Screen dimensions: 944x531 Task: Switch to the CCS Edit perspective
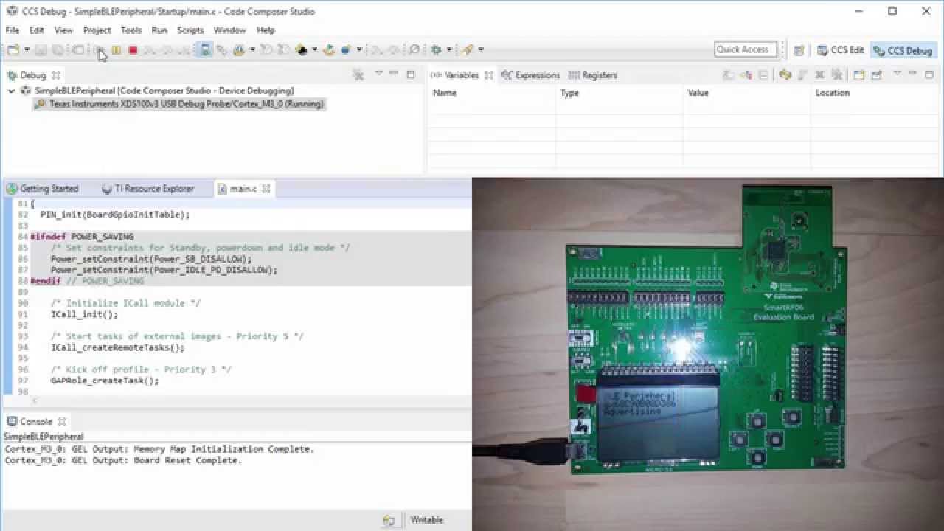click(x=840, y=50)
